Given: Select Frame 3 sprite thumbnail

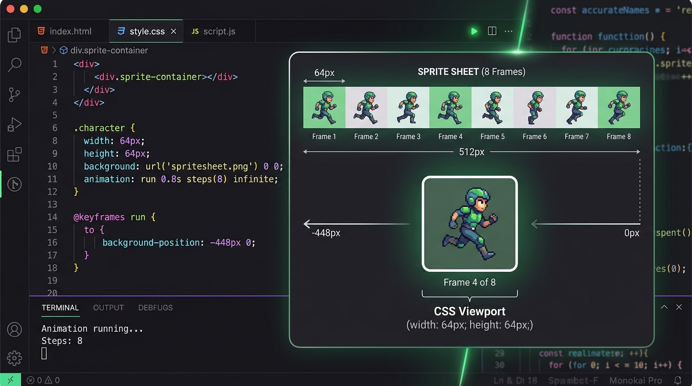Looking at the screenshot, I should (408, 108).
